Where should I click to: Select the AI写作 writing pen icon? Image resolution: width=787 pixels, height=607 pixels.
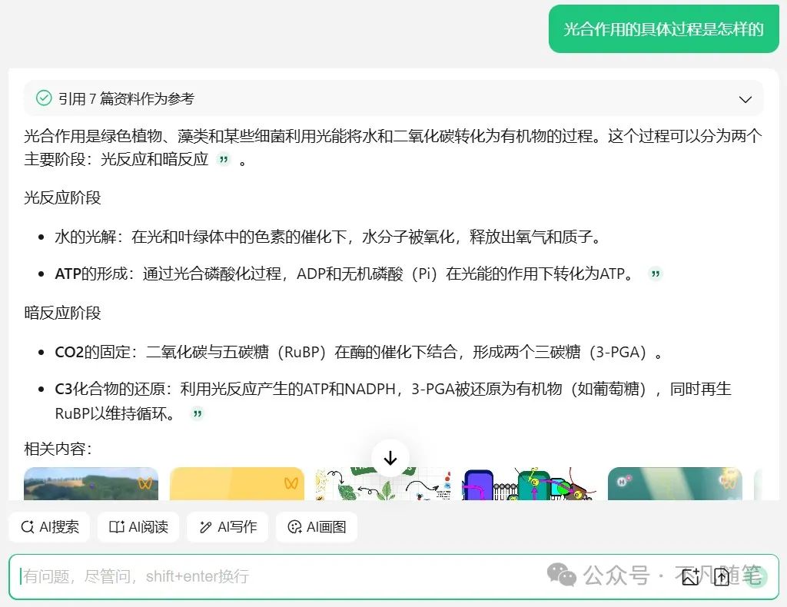pyautogui.click(x=204, y=527)
